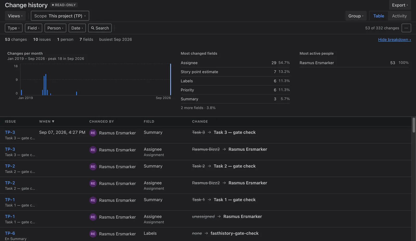The image size is (416, 241).
Task: Click Hide breakdown link
Action: pyautogui.click(x=394, y=39)
